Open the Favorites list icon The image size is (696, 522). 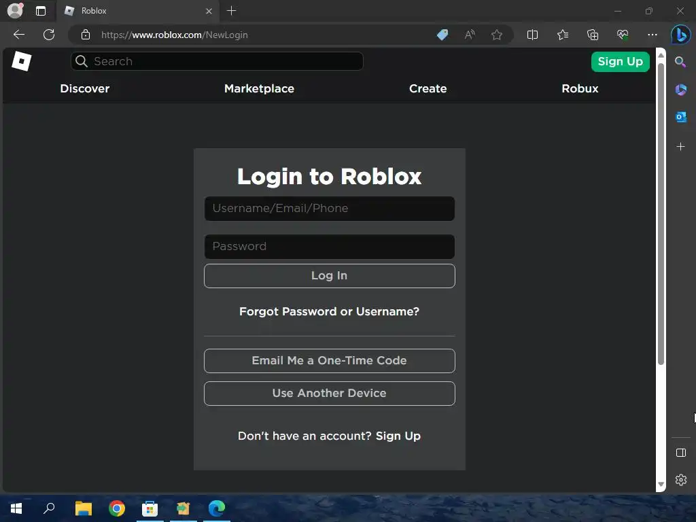(x=562, y=35)
